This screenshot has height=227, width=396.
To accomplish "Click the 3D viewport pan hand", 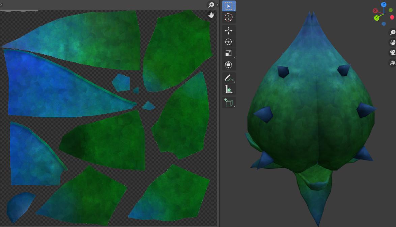I will click(392, 42).
